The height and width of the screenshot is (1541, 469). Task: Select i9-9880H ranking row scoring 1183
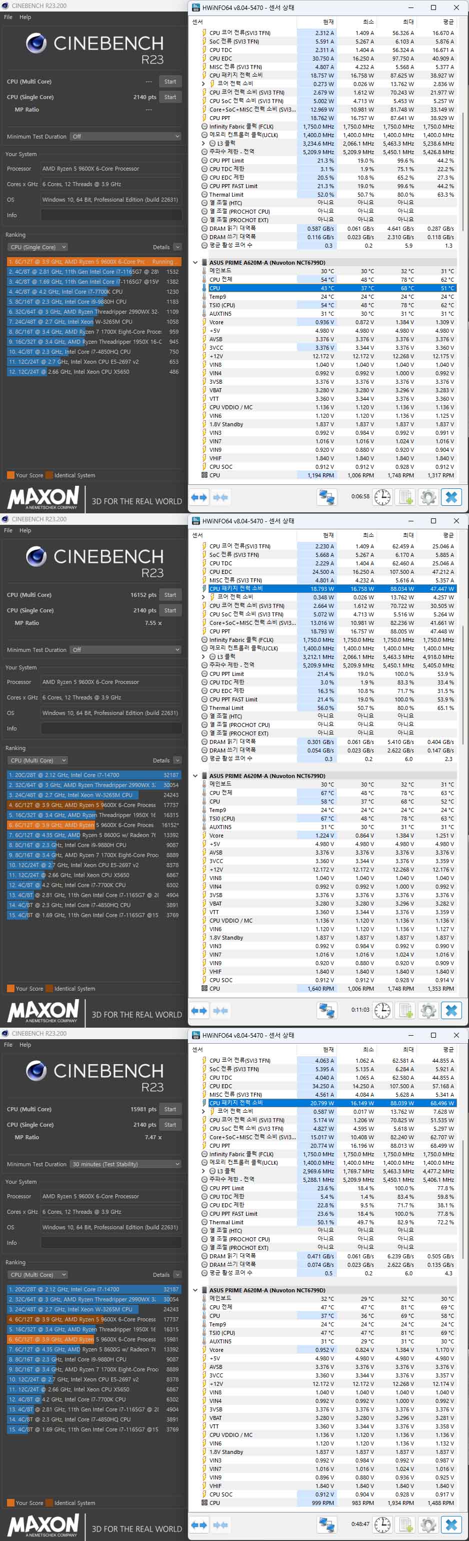point(94,302)
